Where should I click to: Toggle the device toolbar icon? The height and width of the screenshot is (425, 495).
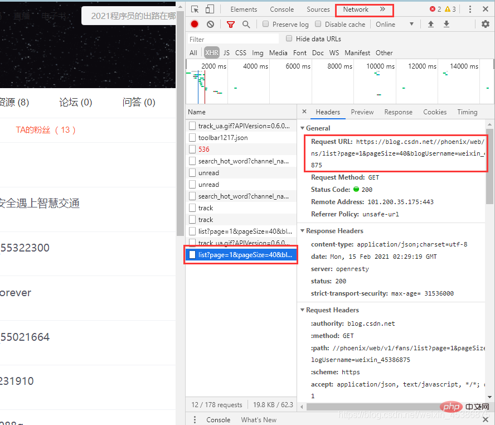tap(210, 9)
